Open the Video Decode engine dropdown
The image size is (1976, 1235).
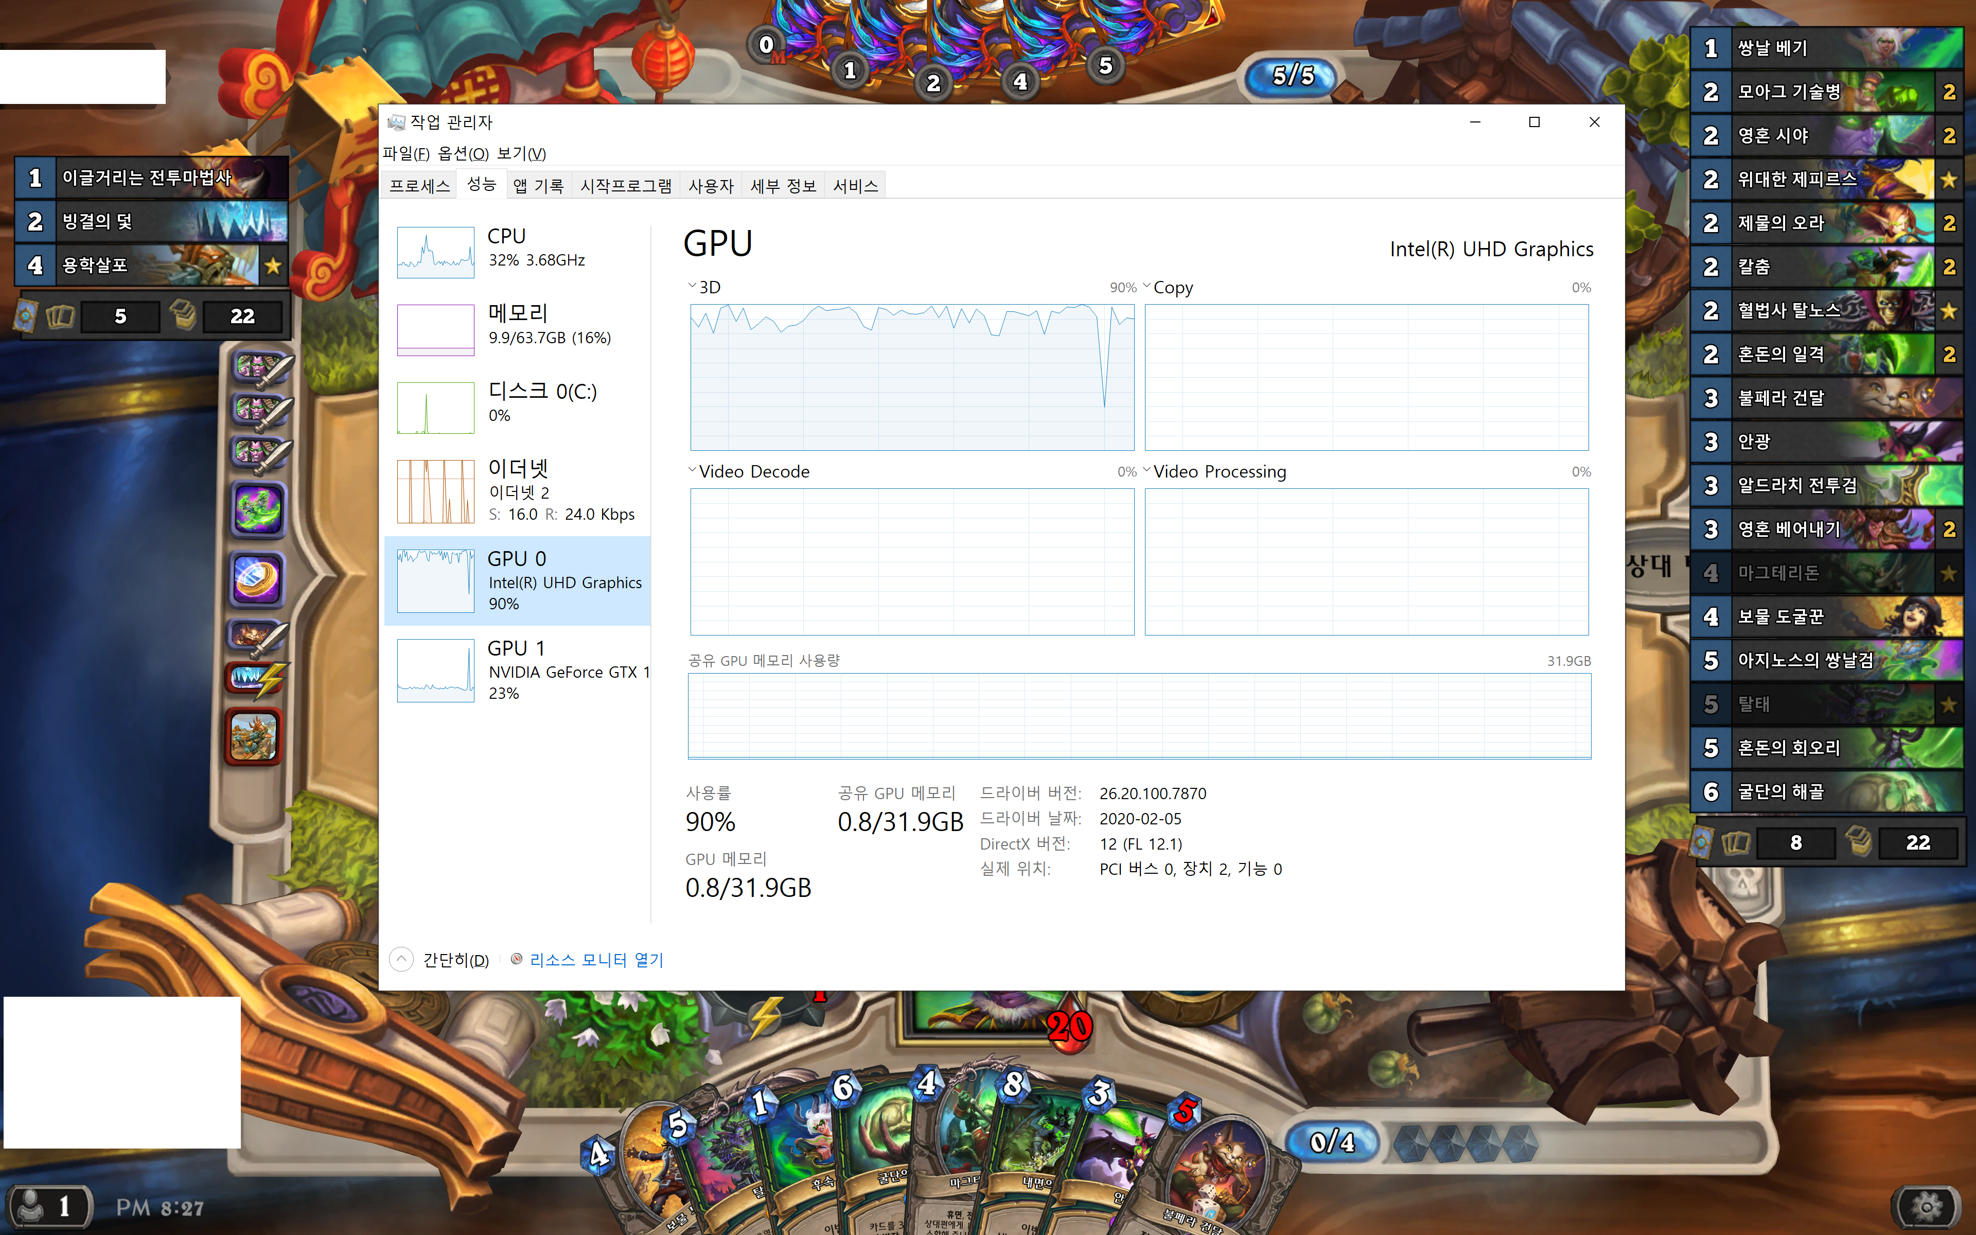tap(693, 470)
